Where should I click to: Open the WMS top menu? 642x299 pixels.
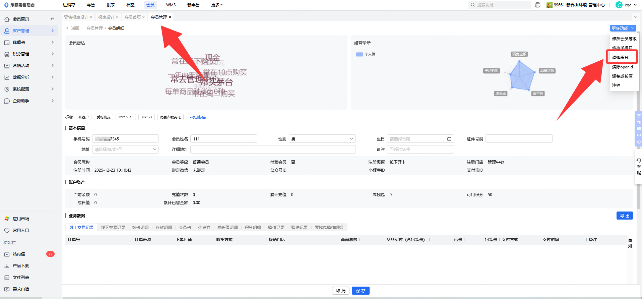171,5
